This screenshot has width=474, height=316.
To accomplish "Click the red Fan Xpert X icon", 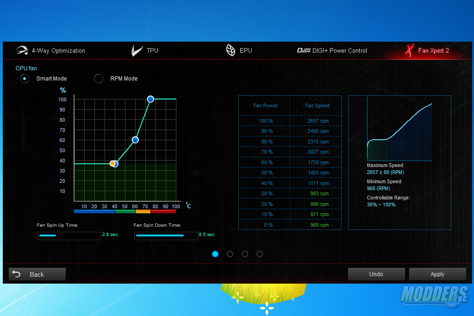I will (409, 50).
